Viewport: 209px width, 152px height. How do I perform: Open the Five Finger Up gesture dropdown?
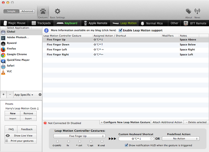[79, 136]
